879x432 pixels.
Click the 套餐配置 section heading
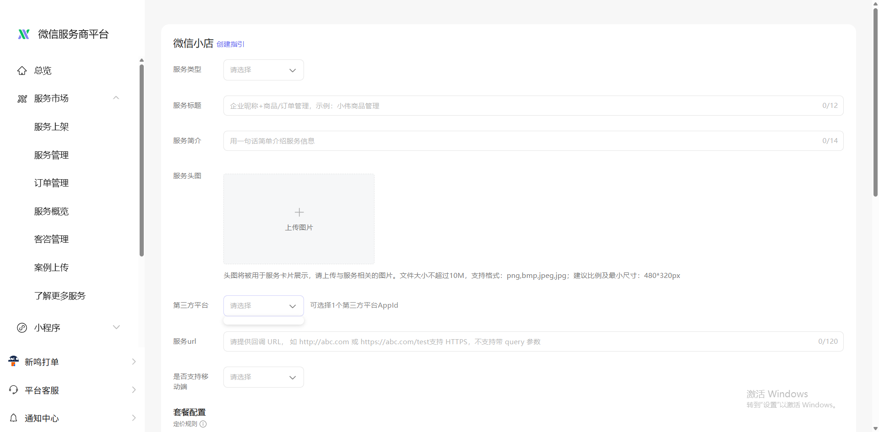(x=190, y=412)
